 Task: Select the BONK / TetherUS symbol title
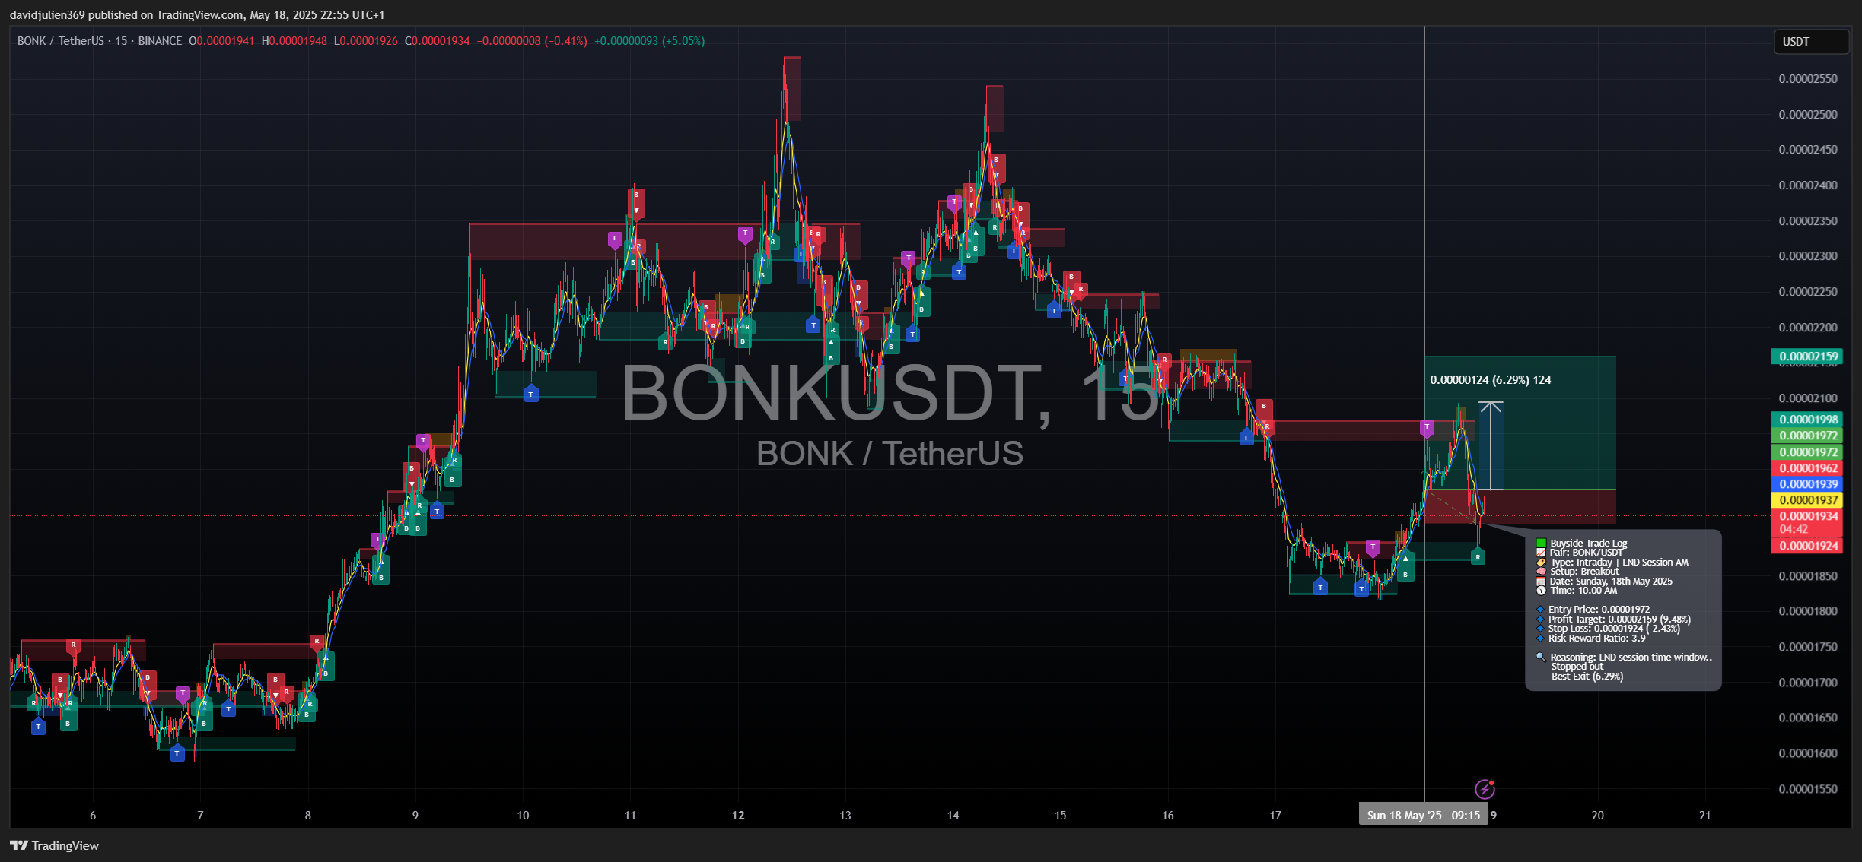(x=61, y=41)
